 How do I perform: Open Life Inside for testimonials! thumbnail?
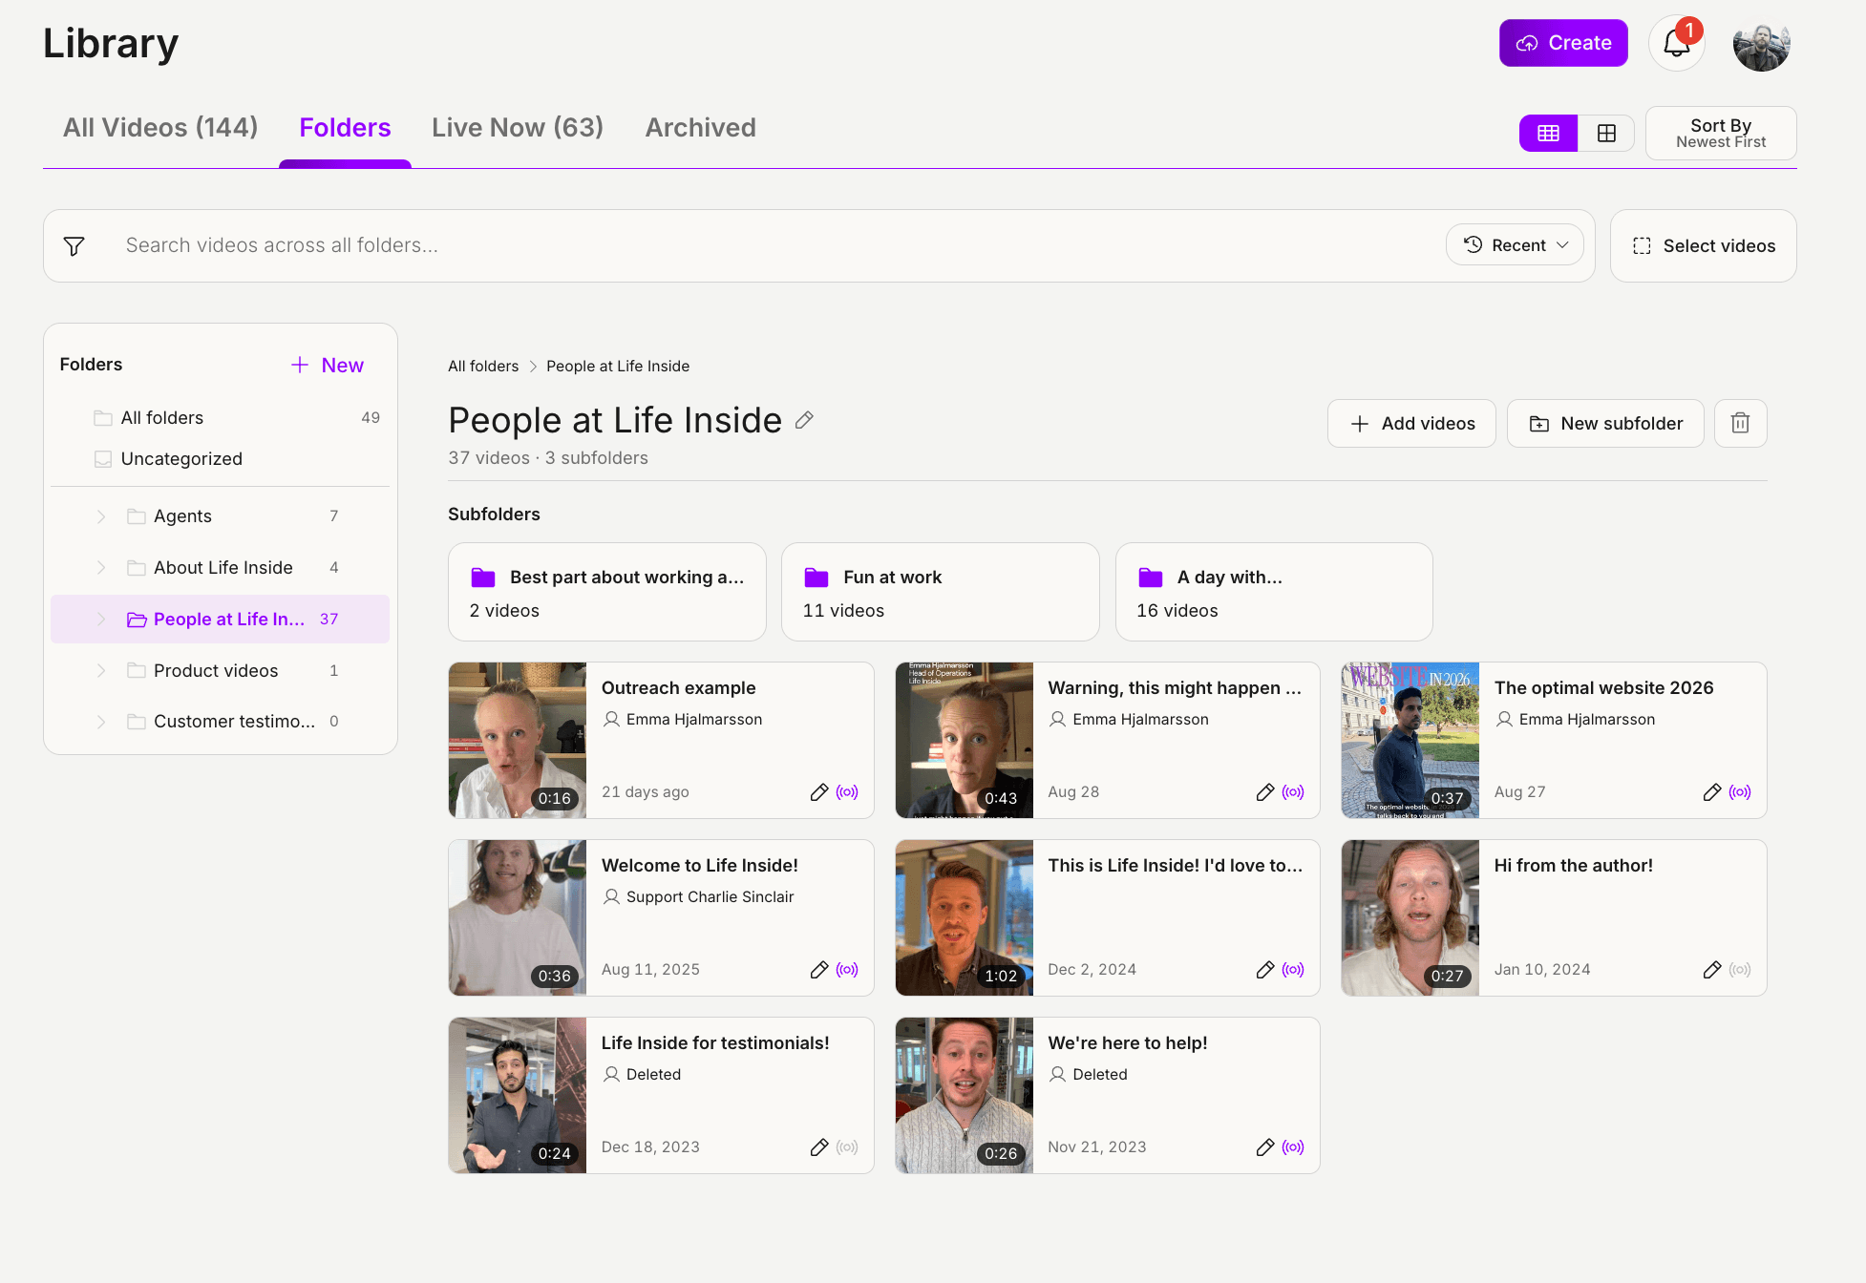click(518, 1095)
